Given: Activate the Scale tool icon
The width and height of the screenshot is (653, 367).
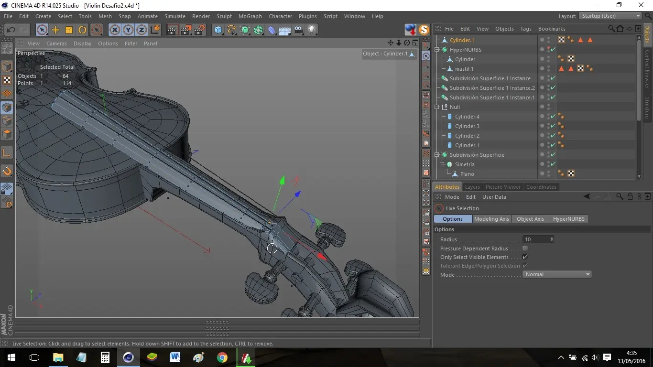Looking at the screenshot, I should pos(69,30).
